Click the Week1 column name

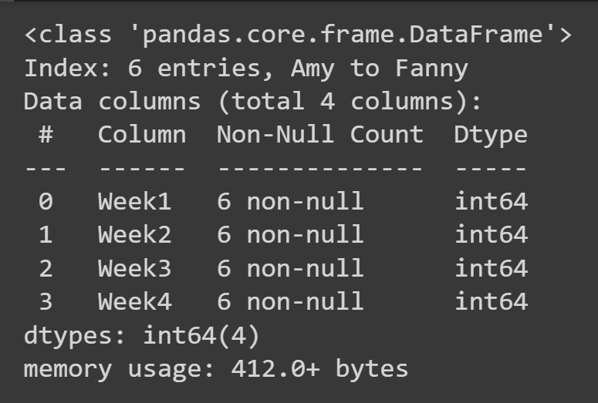[134, 202]
